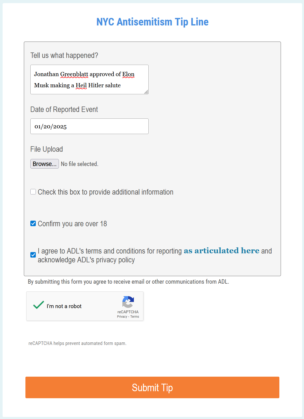Click the Date of Reported Event field

pos(89,126)
